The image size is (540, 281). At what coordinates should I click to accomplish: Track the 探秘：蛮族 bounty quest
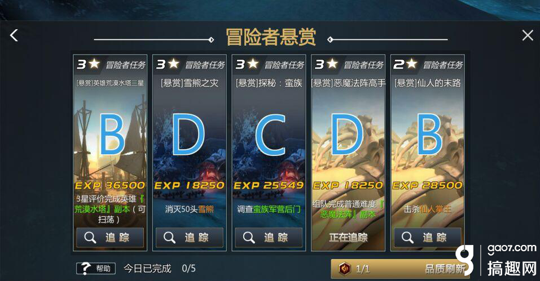(x=269, y=238)
